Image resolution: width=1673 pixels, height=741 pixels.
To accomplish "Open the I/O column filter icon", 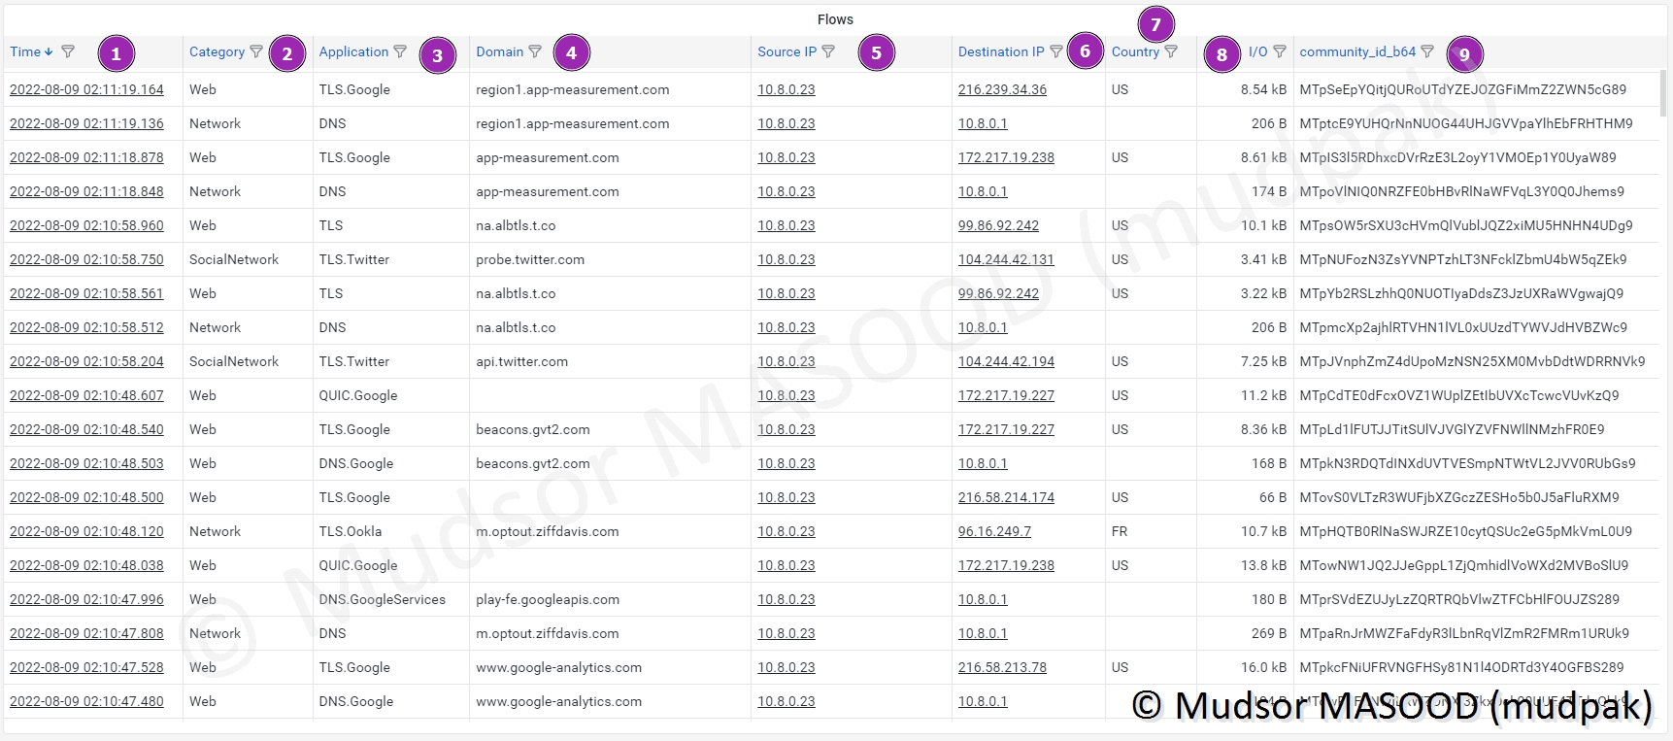I will point(1280,51).
